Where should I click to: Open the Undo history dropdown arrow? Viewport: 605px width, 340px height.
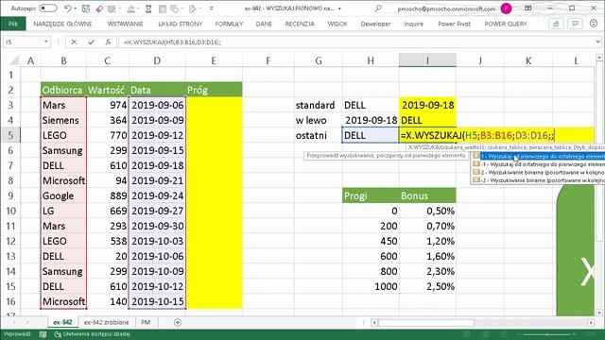click(75, 8)
